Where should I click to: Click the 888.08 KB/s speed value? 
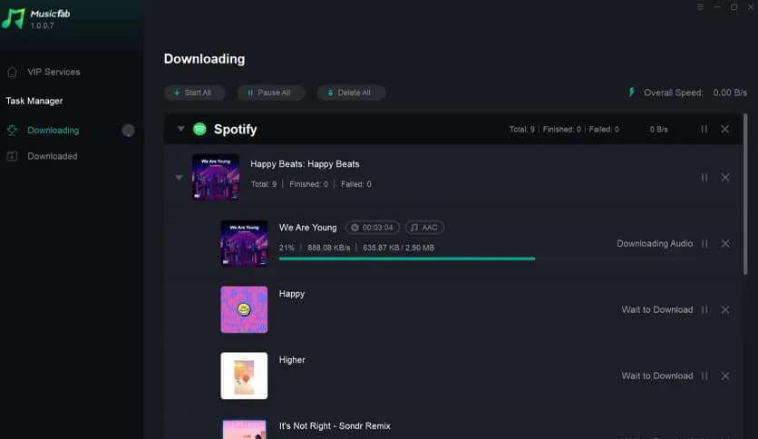pos(329,248)
